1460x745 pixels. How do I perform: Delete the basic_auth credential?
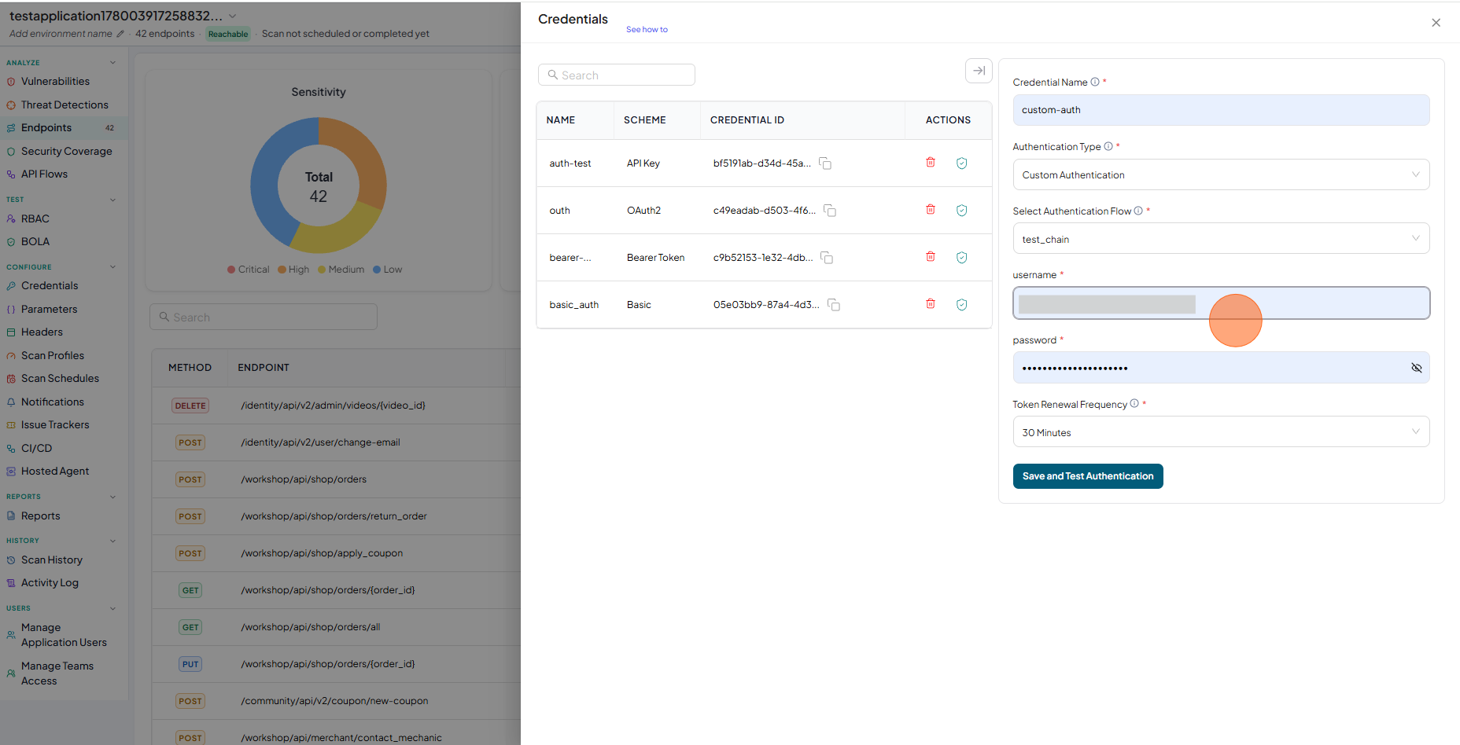click(931, 304)
